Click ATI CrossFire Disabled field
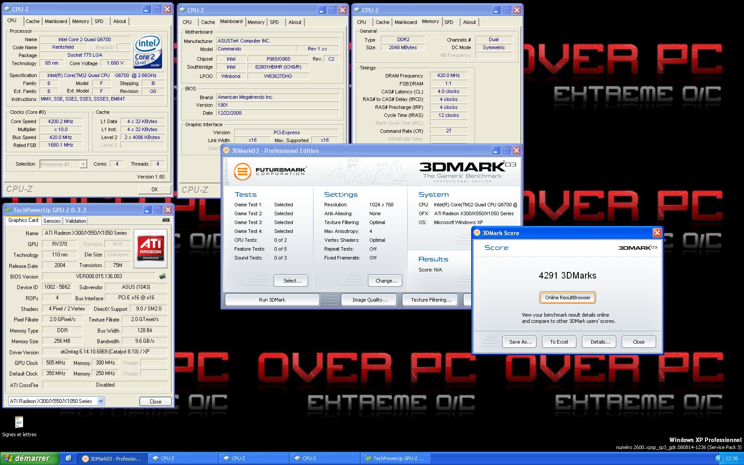Image resolution: width=744 pixels, height=465 pixels. 105,385
